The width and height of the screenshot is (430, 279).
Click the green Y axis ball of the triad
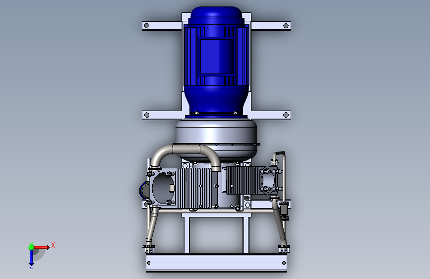pyautogui.click(x=31, y=247)
